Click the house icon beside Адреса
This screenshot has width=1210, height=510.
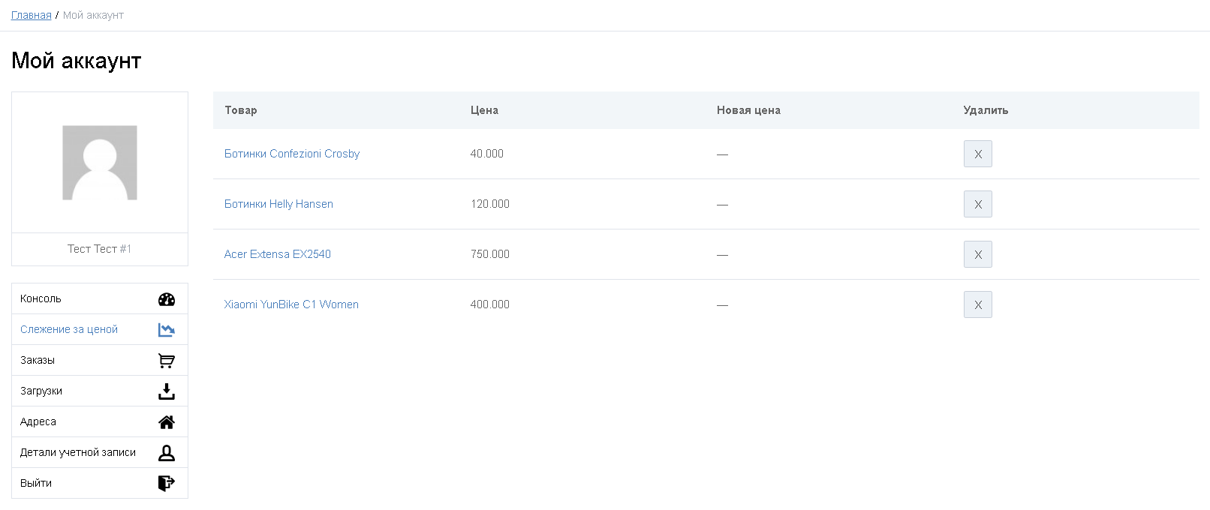coord(167,422)
